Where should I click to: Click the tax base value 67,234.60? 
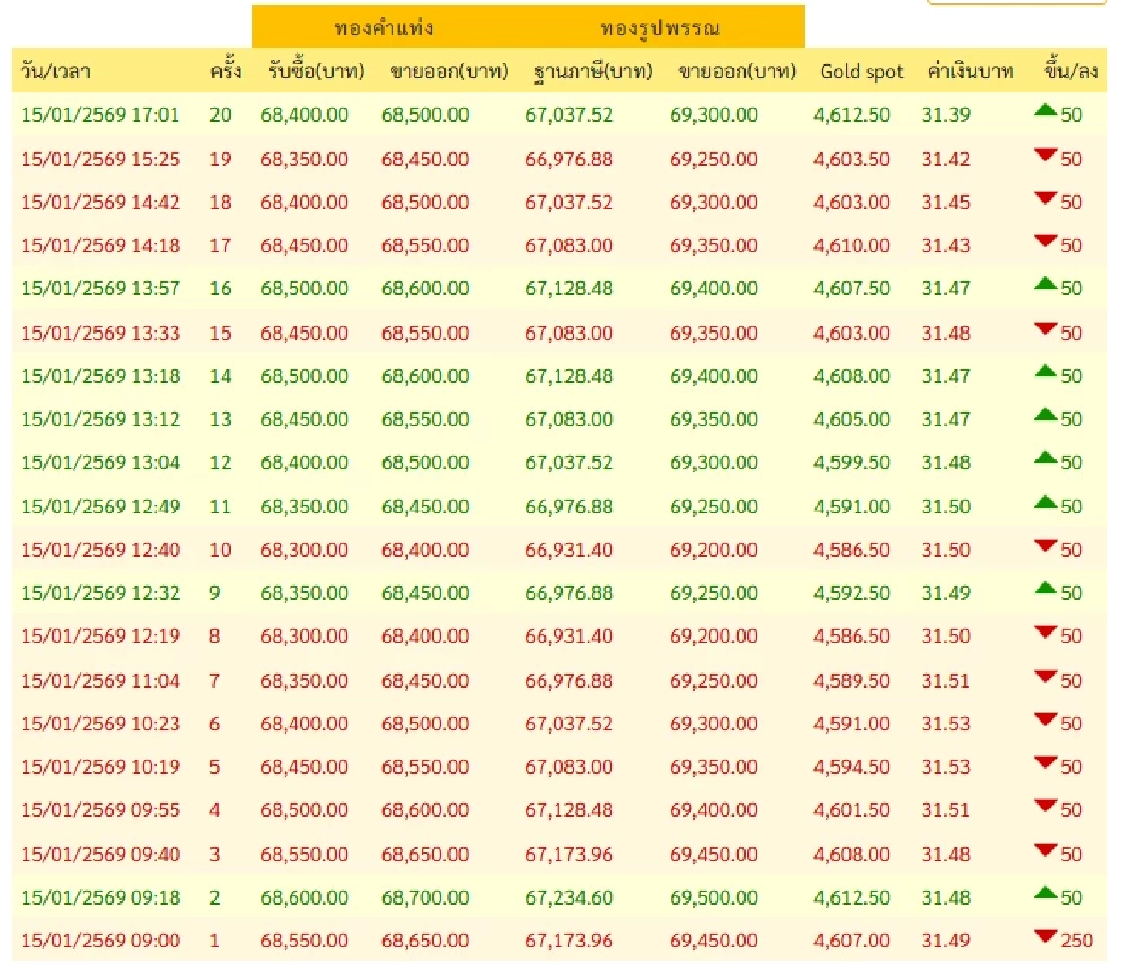click(569, 897)
